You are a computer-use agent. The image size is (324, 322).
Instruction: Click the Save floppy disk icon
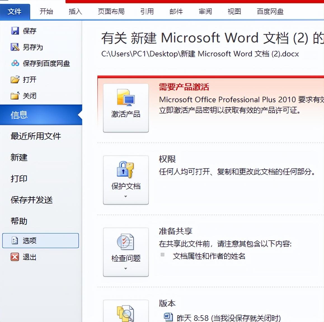[15, 31]
